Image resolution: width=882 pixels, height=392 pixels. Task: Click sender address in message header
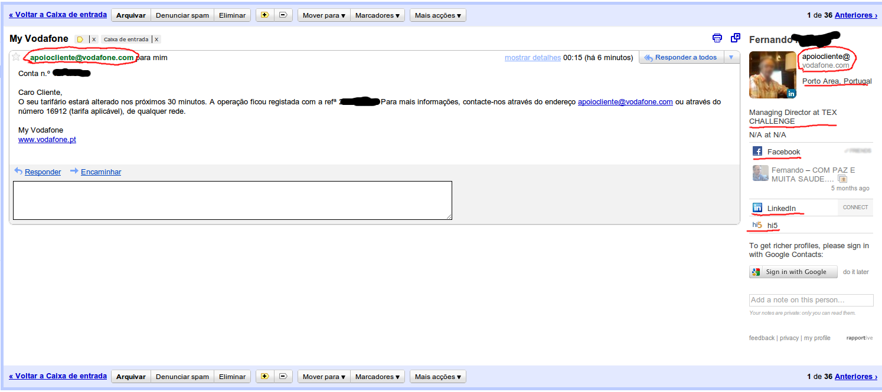coord(81,57)
